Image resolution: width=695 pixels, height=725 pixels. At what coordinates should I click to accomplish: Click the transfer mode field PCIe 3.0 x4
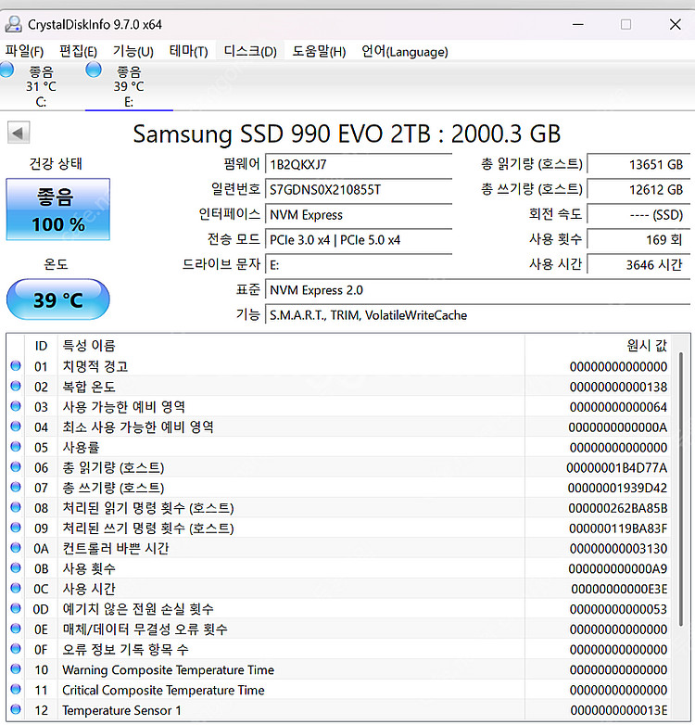tap(359, 240)
